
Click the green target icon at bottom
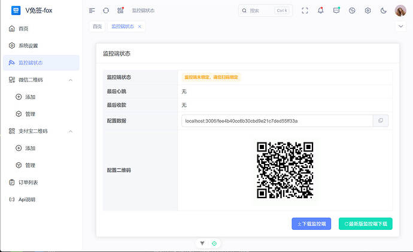(214, 243)
